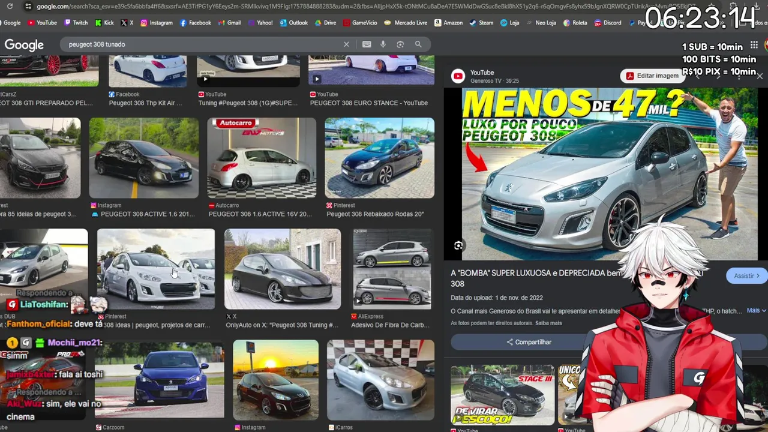Open the blue Peugeot Carzoom thumbnail
Viewport: 768px width, 432px height.
[x=160, y=379]
